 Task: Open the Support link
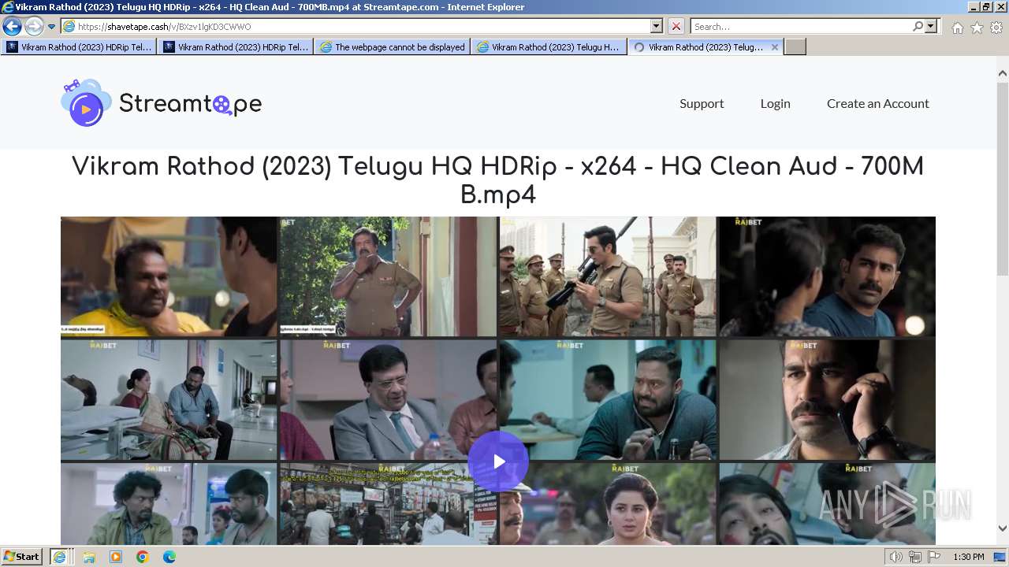click(702, 103)
